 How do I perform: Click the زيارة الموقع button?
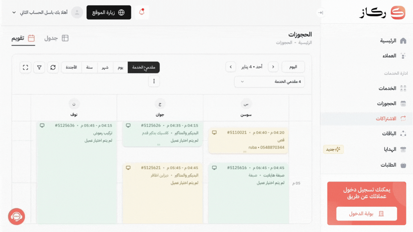[109, 13]
